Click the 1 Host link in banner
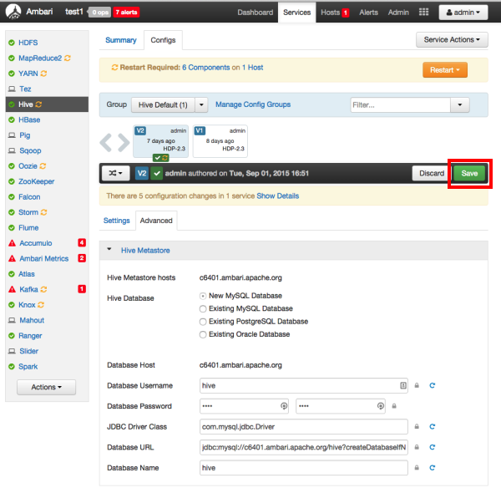This screenshot has height=493, width=501. (x=253, y=68)
